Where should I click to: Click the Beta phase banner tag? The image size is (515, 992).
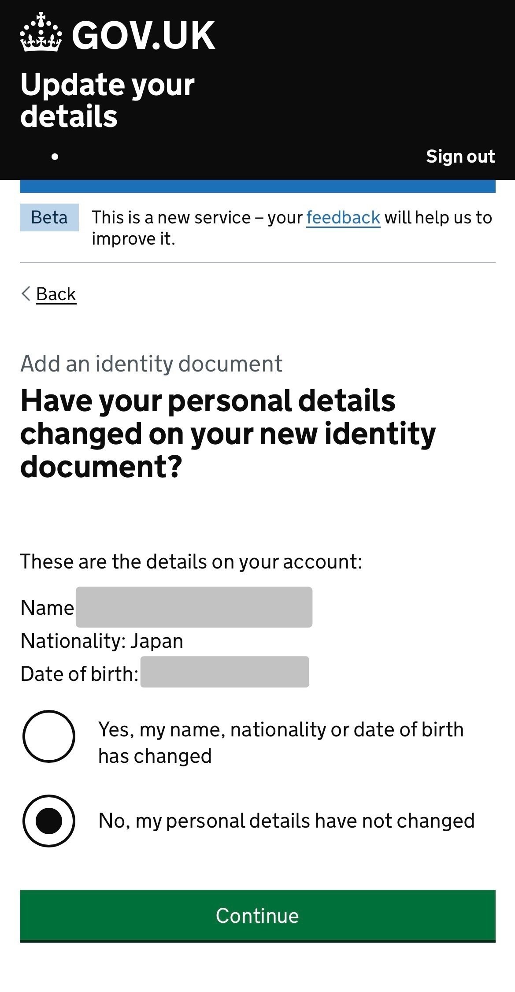[x=49, y=217]
